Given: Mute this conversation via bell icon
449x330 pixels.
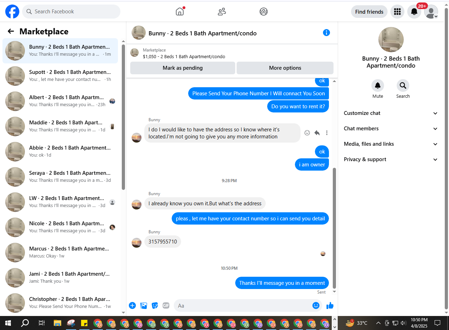Looking at the screenshot, I should (x=378, y=85).
